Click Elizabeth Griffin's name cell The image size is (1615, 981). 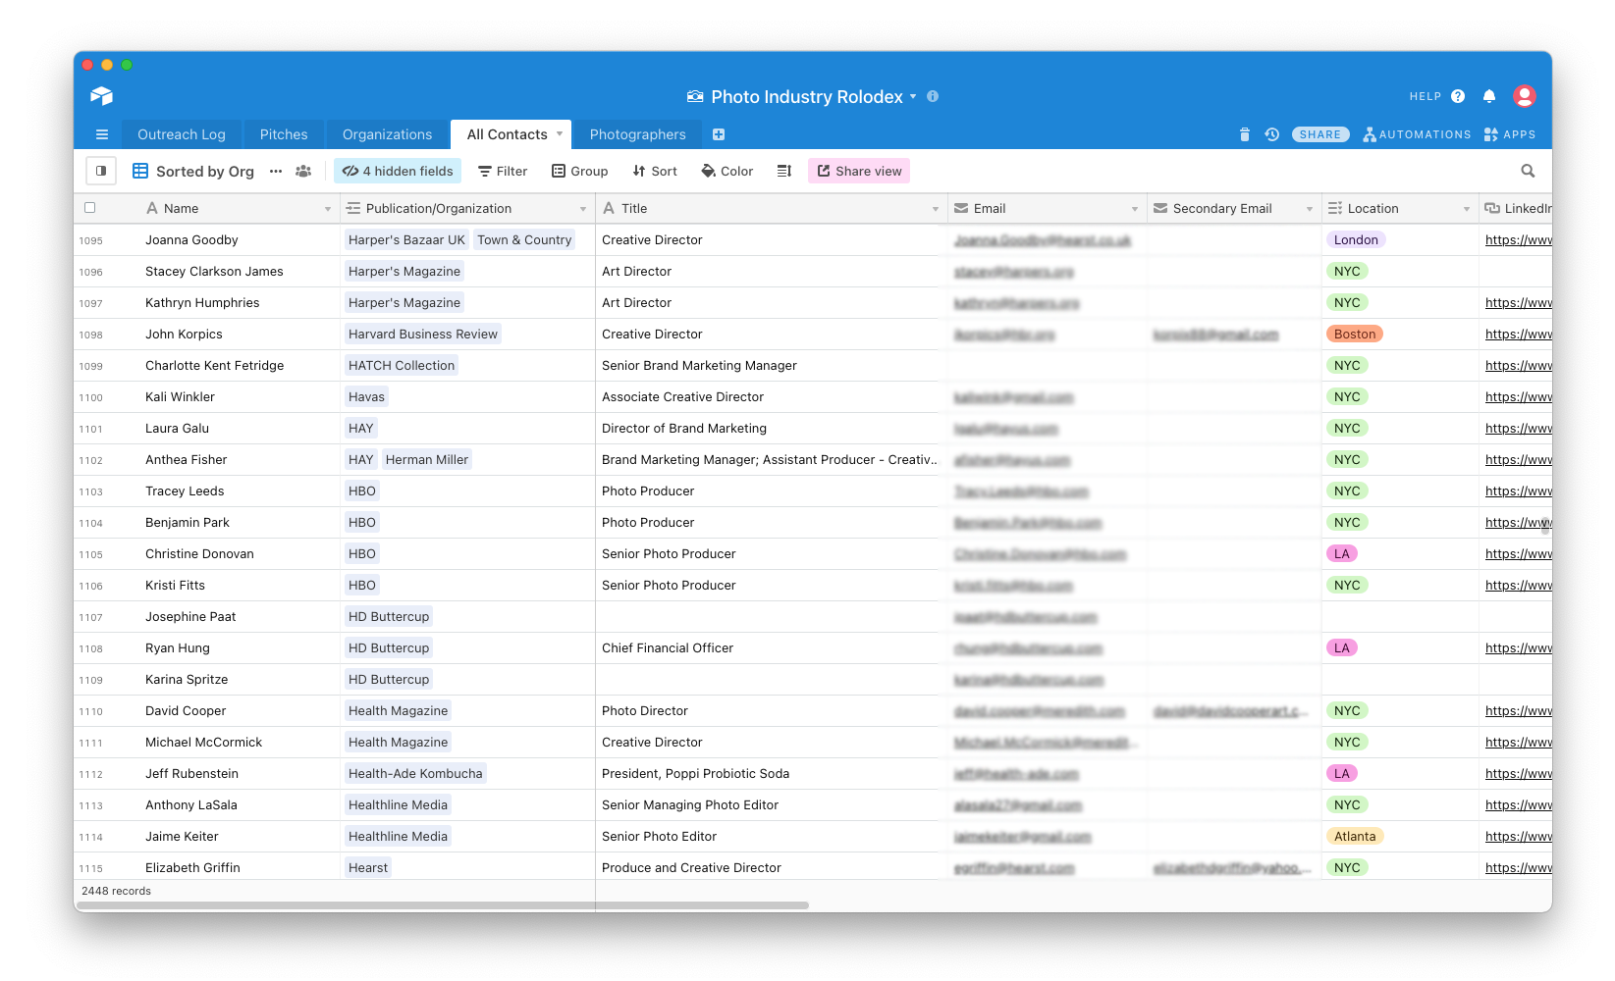point(236,867)
